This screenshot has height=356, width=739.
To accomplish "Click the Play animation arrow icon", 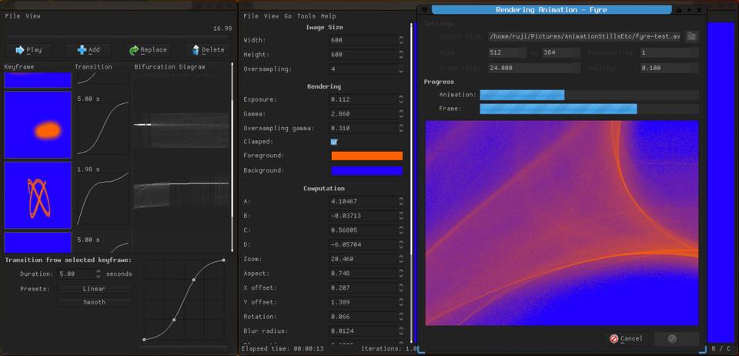I will tap(19, 50).
